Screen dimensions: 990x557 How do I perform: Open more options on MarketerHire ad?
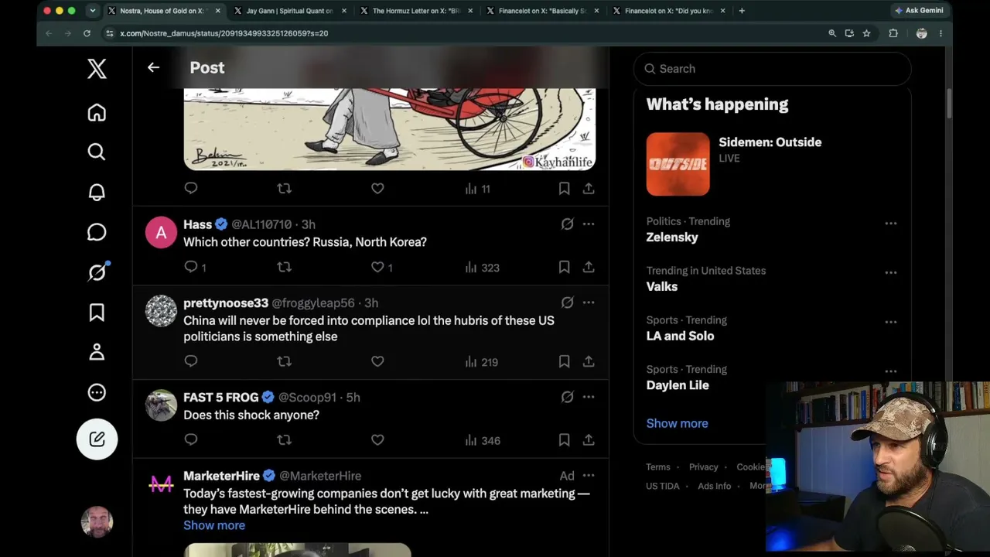589,476
